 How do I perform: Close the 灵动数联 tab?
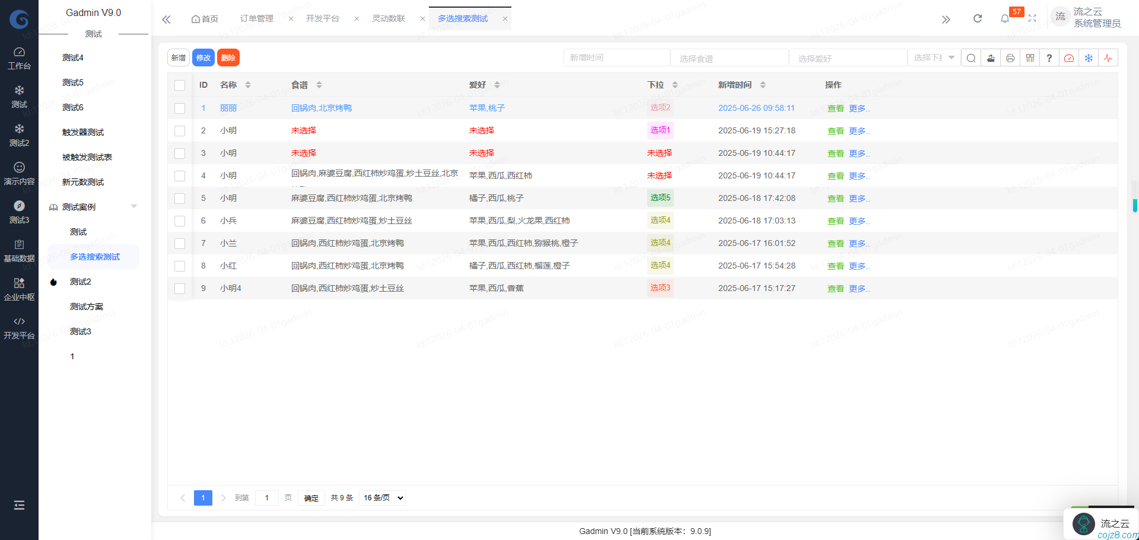click(x=422, y=18)
